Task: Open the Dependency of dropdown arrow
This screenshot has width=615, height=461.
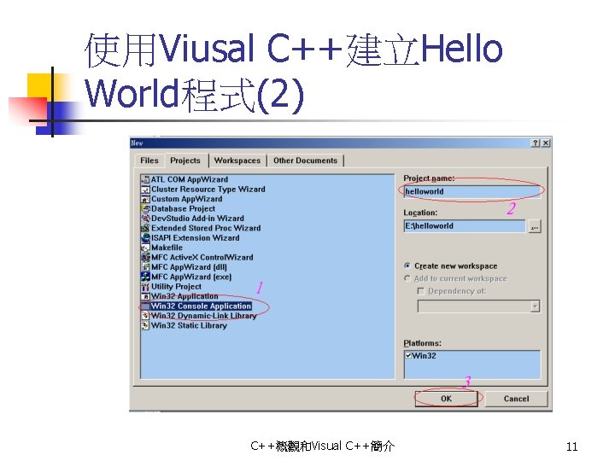Action: point(535,306)
